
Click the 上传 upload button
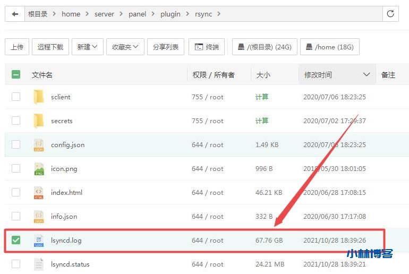pyautogui.click(x=17, y=47)
